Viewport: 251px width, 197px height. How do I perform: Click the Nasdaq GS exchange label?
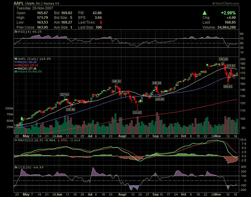tap(51, 3)
